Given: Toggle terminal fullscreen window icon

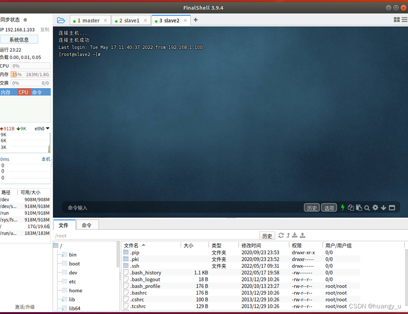Looking at the screenshot, I should pyautogui.click(x=392, y=207).
